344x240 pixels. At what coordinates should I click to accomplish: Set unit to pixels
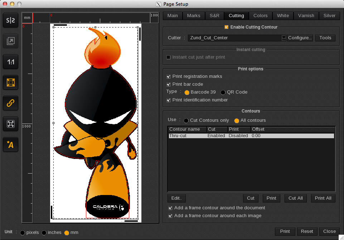pyautogui.click(x=23, y=233)
